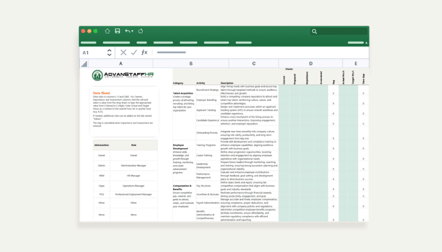Viewport: 442px width, 252px height.
Task: Click the Enter checkmark in formula bar
Action: click(134, 52)
